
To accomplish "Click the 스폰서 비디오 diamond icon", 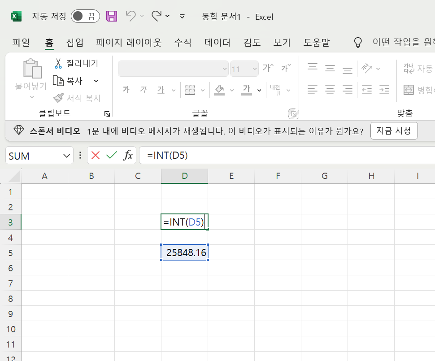I will click(x=18, y=130).
